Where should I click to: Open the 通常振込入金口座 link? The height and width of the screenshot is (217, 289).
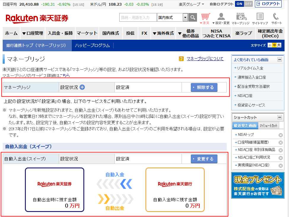tap(252, 77)
